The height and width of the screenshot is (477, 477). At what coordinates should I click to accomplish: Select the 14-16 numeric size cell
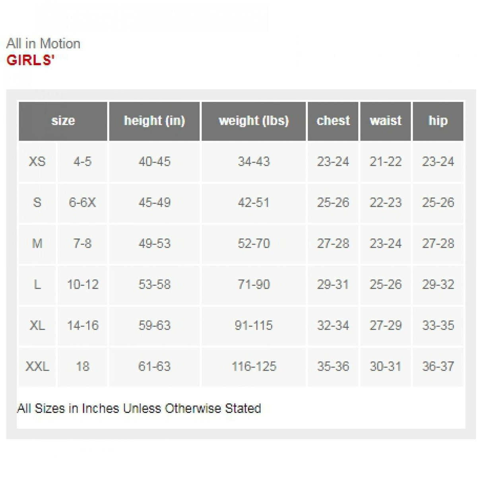tap(82, 326)
